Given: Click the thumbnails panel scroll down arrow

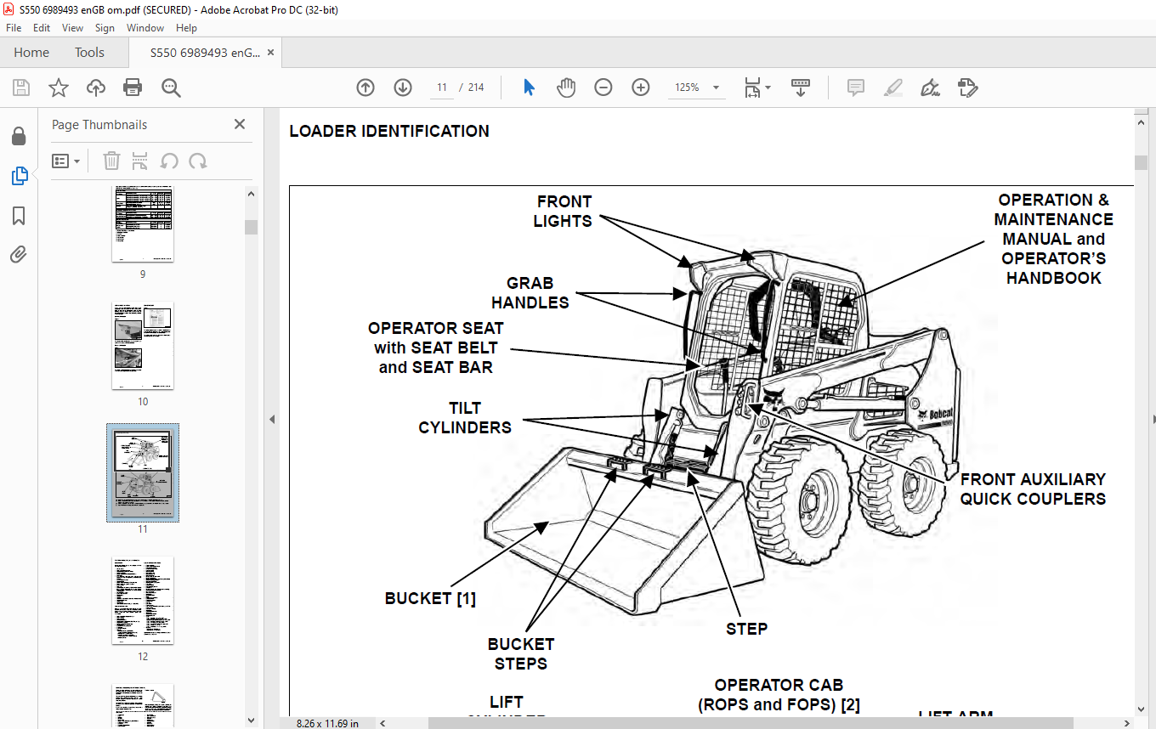Looking at the screenshot, I should tap(251, 721).
